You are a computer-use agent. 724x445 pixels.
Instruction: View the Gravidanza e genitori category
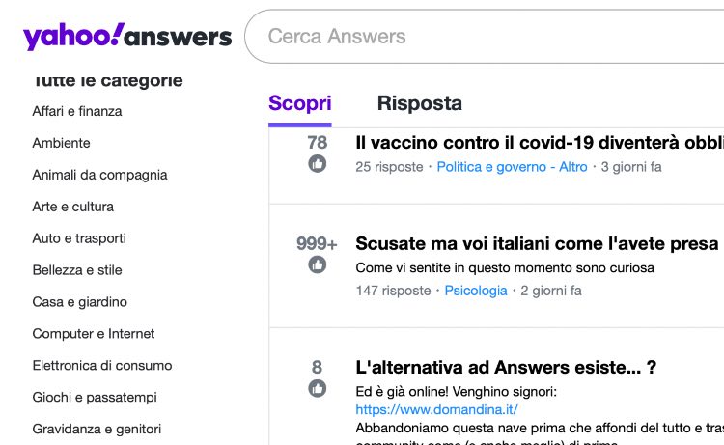tap(97, 430)
